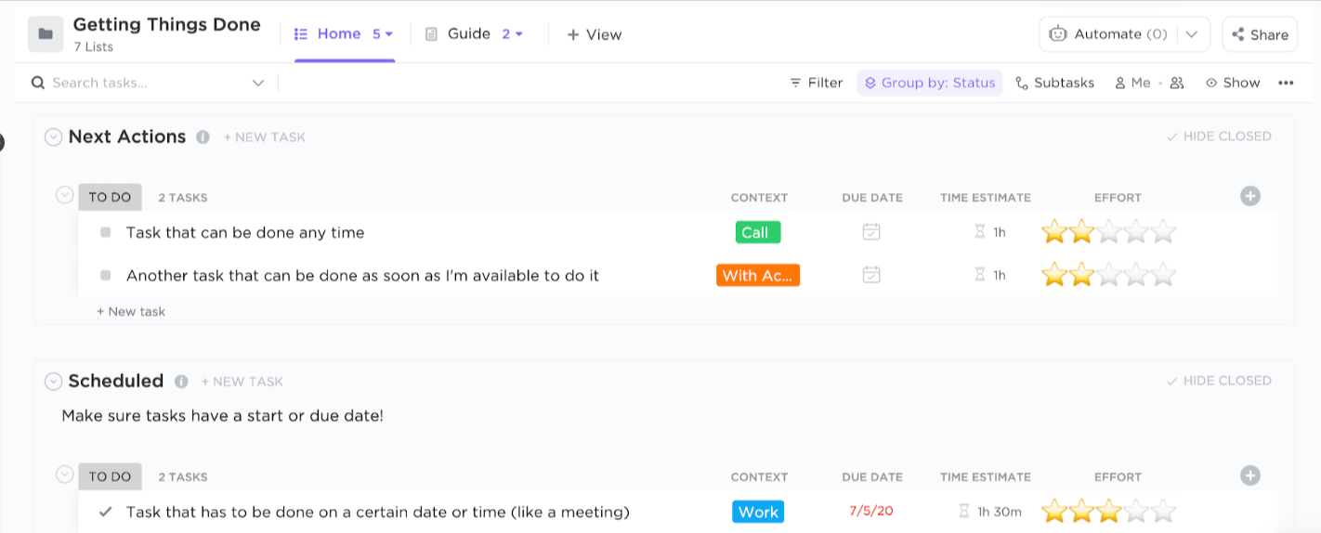Click the Share button
The image size is (1321, 533).
[1259, 34]
